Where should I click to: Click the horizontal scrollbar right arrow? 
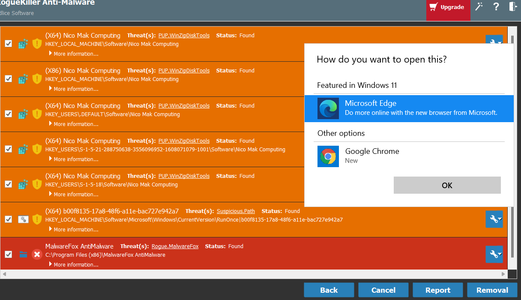[503, 273]
